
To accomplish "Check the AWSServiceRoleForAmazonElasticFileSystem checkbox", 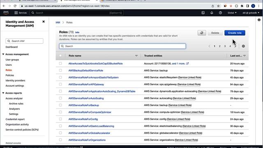I will click(x=60, y=77).
